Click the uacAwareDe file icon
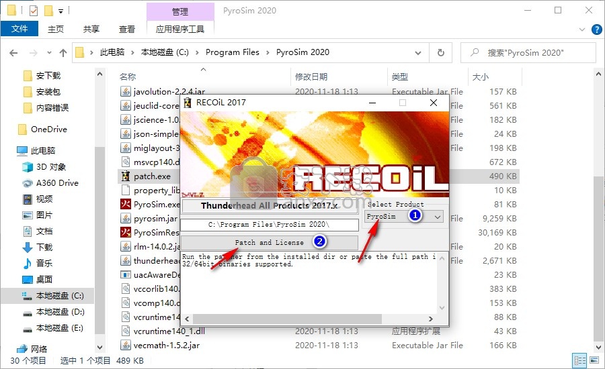Image resolution: width=605 pixels, height=369 pixels. (126, 274)
